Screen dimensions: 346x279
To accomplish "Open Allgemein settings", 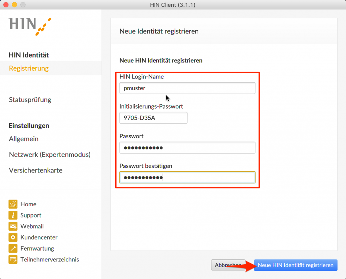I will point(24,139).
